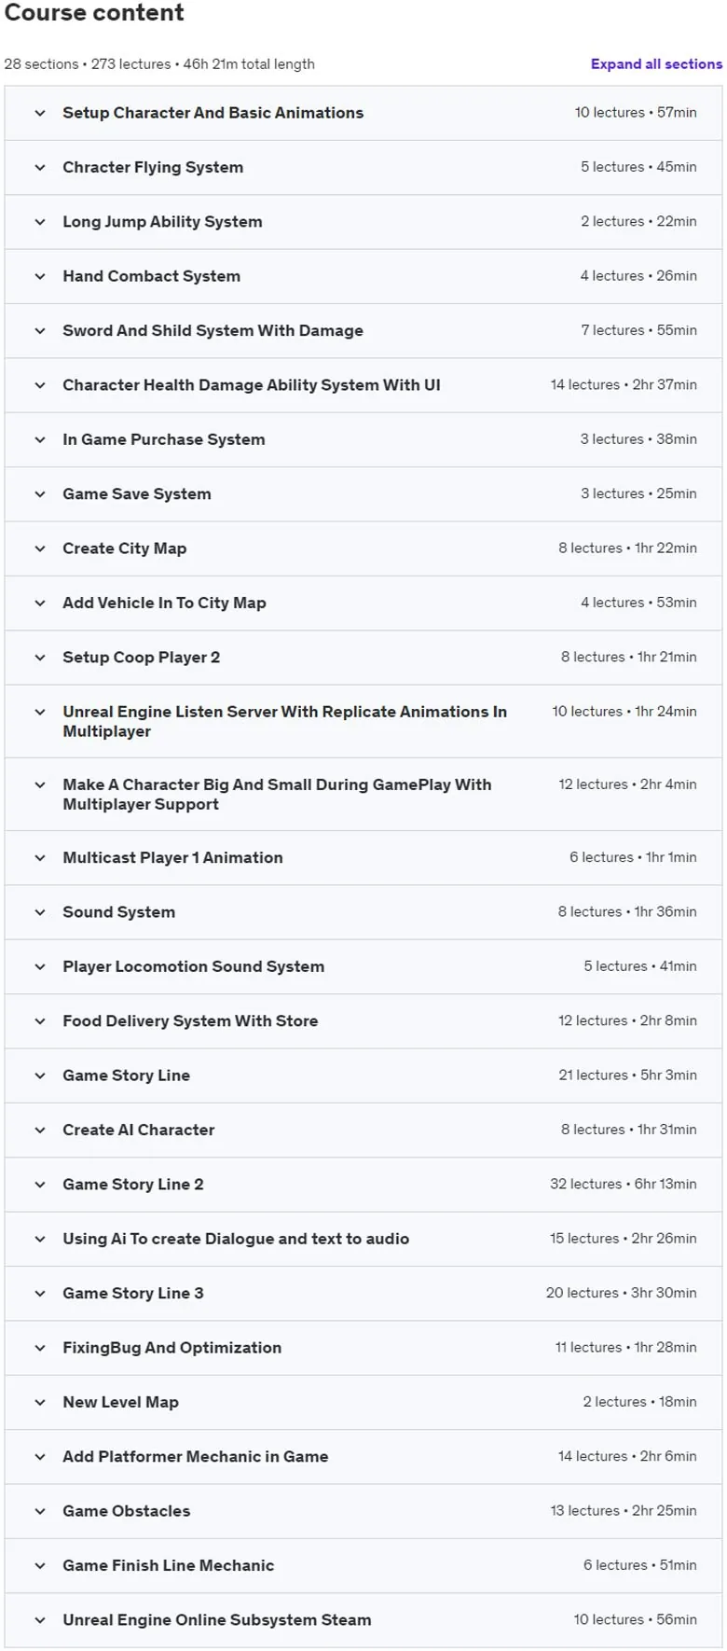Click chevron next to Sword And Shild System
727x1651 pixels.
40,331
